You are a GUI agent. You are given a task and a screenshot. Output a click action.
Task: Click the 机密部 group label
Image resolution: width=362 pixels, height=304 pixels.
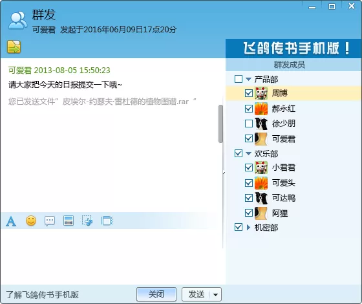[x=266, y=228]
